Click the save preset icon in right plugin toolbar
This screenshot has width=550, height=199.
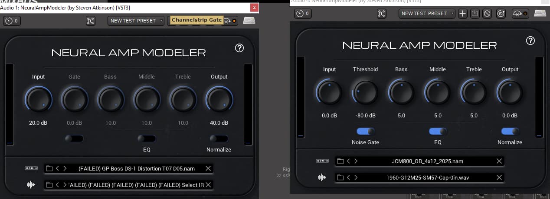coord(475,13)
